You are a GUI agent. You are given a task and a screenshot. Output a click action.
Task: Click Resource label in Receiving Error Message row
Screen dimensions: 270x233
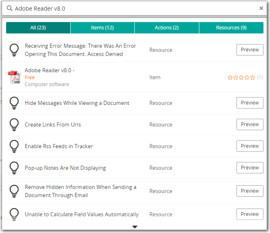pos(161,50)
